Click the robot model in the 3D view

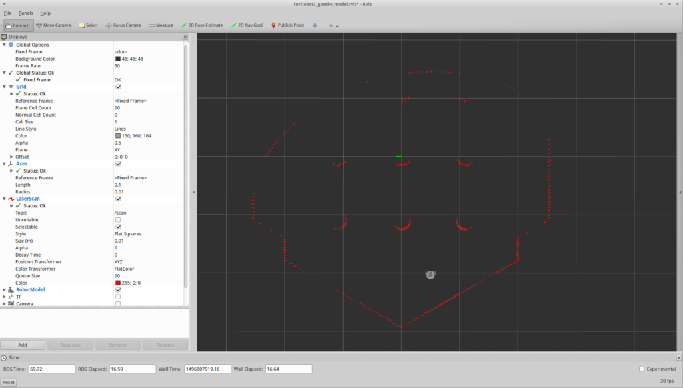[x=430, y=275]
